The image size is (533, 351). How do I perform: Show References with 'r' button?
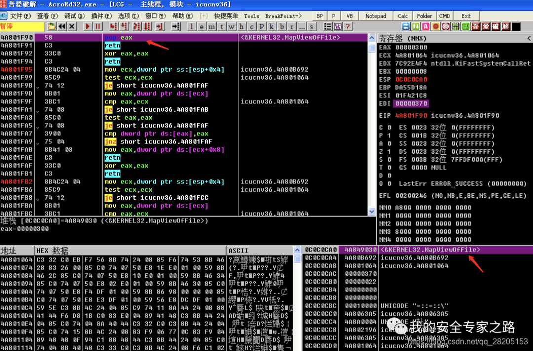point(292,26)
